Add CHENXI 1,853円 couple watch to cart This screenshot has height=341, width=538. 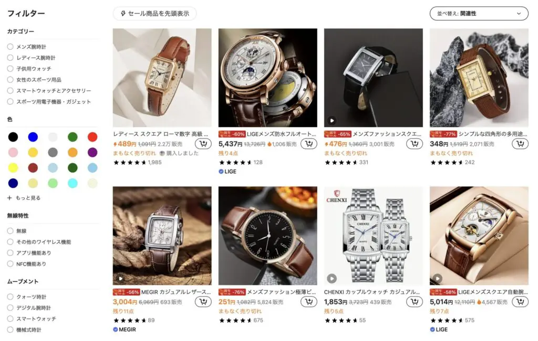coord(414,302)
